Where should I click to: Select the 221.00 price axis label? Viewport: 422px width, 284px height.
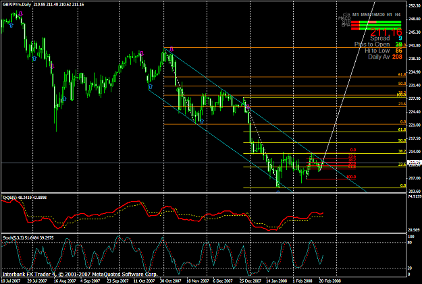point(415,125)
